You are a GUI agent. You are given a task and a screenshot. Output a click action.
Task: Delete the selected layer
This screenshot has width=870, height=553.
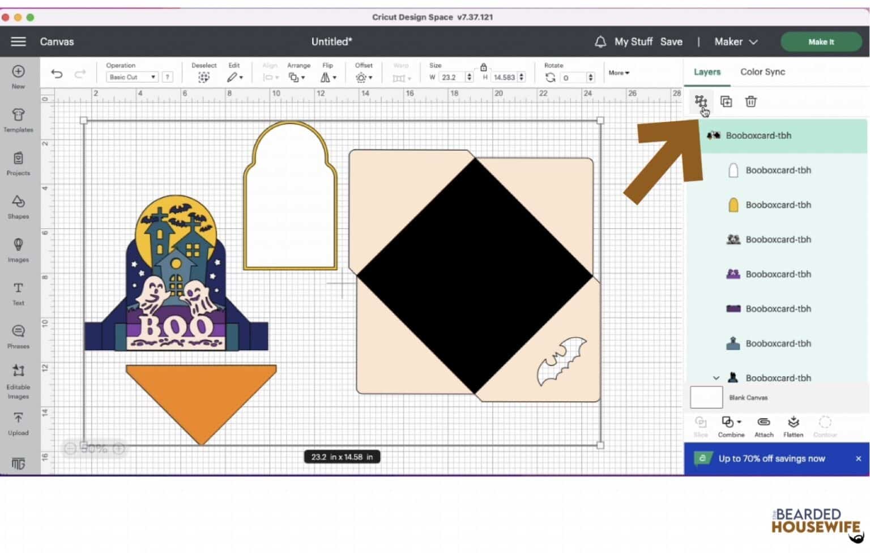coord(751,101)
